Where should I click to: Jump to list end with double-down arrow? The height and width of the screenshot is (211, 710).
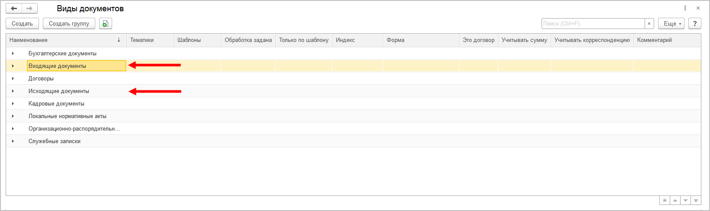click(x=696, y=201)
